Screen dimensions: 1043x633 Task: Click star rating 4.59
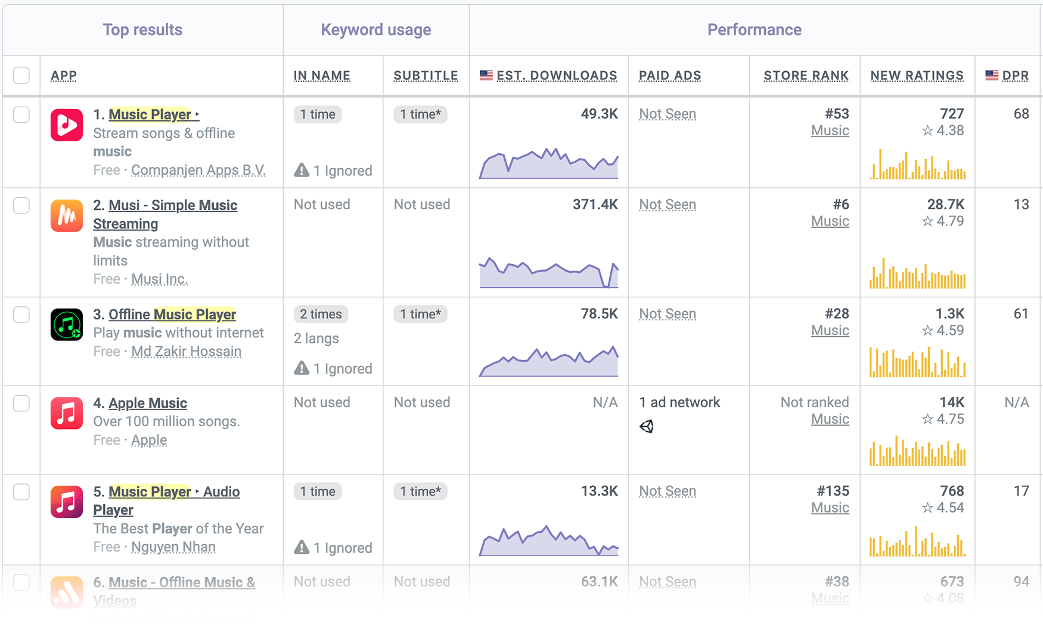coord(943,330)
